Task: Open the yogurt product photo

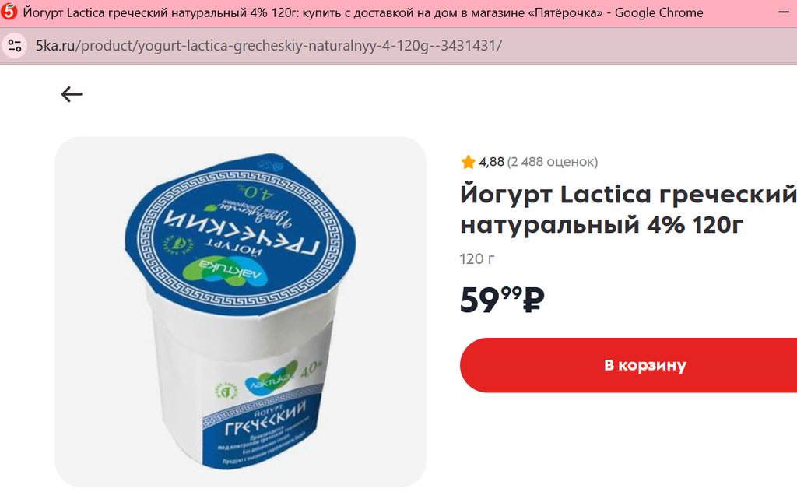Action: pyautogui.click(x=241, y=311)
